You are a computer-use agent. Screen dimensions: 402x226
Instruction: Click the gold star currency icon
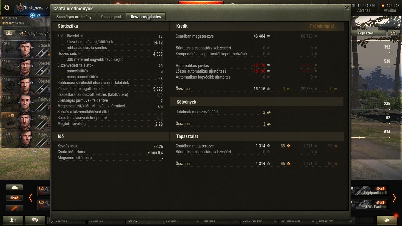click(383, 6)
